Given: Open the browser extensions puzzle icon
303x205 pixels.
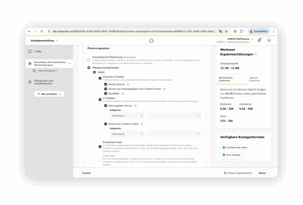Looking at the screenshot, I should point(241,31).
